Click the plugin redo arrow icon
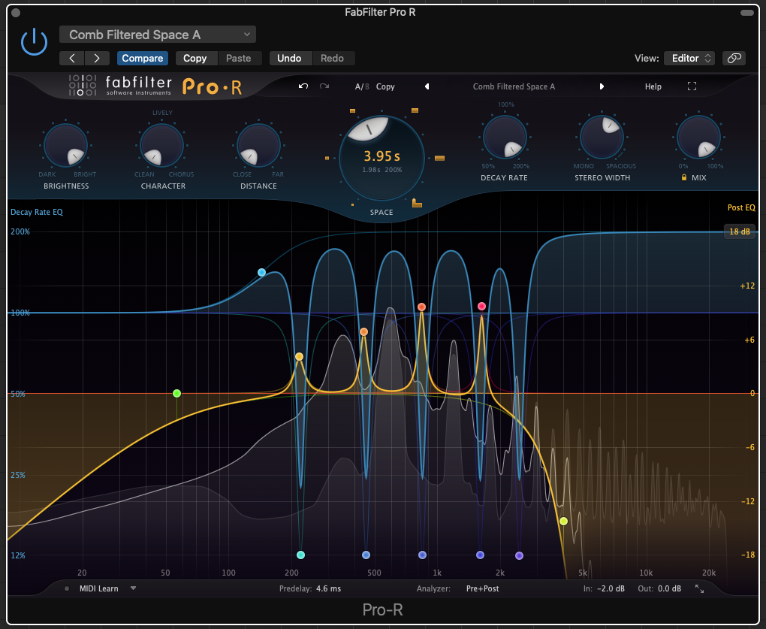 click(324, 86)
